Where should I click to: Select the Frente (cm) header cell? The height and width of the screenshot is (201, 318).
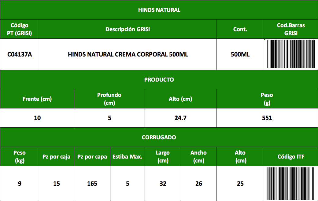(x=37, y=99)
